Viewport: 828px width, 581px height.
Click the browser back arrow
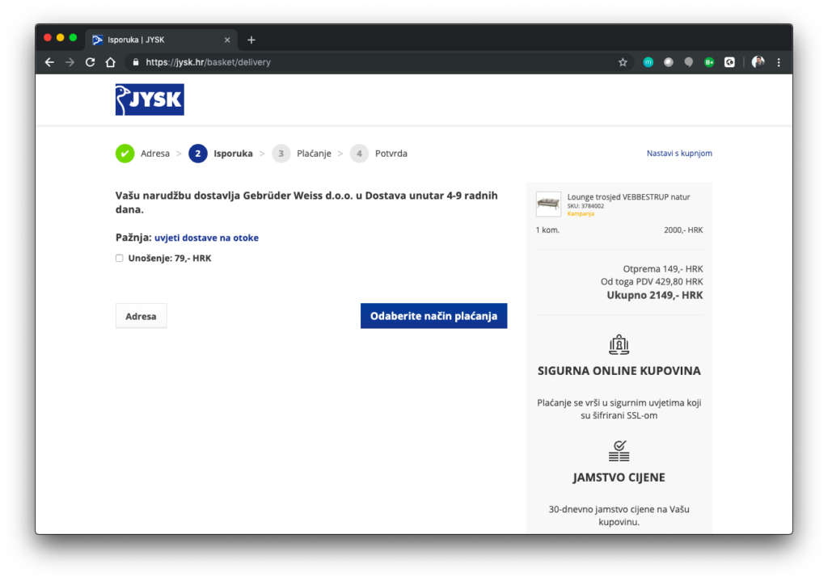(49, 62)
